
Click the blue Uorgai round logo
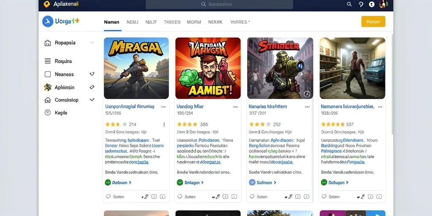click(x=48, y=21)
